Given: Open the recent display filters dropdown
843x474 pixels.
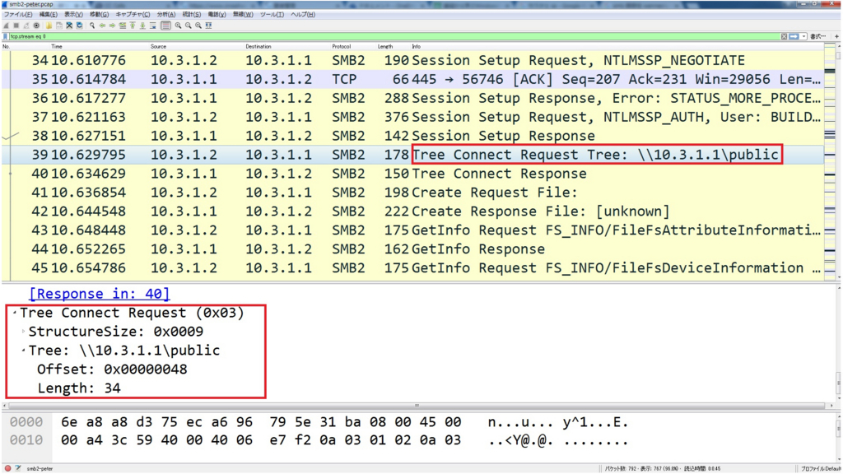Looking at the screenshot, I should (x=803, y=36).
